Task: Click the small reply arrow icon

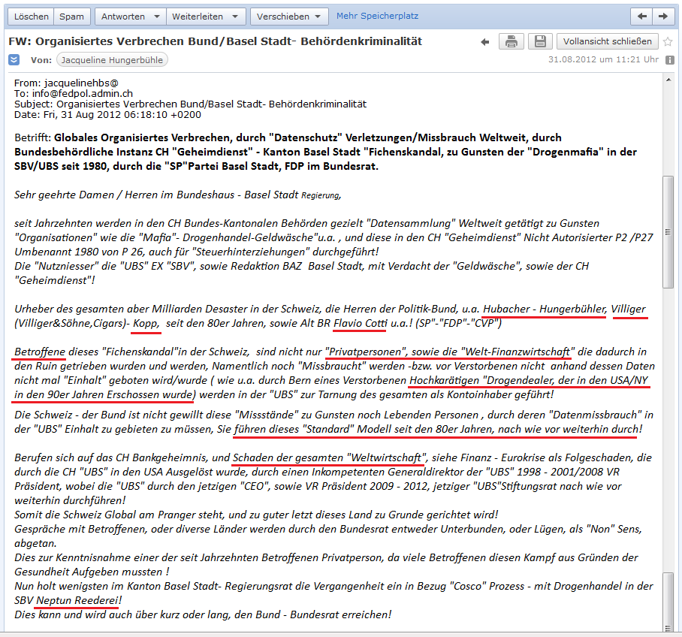Action: coord(485,41)
